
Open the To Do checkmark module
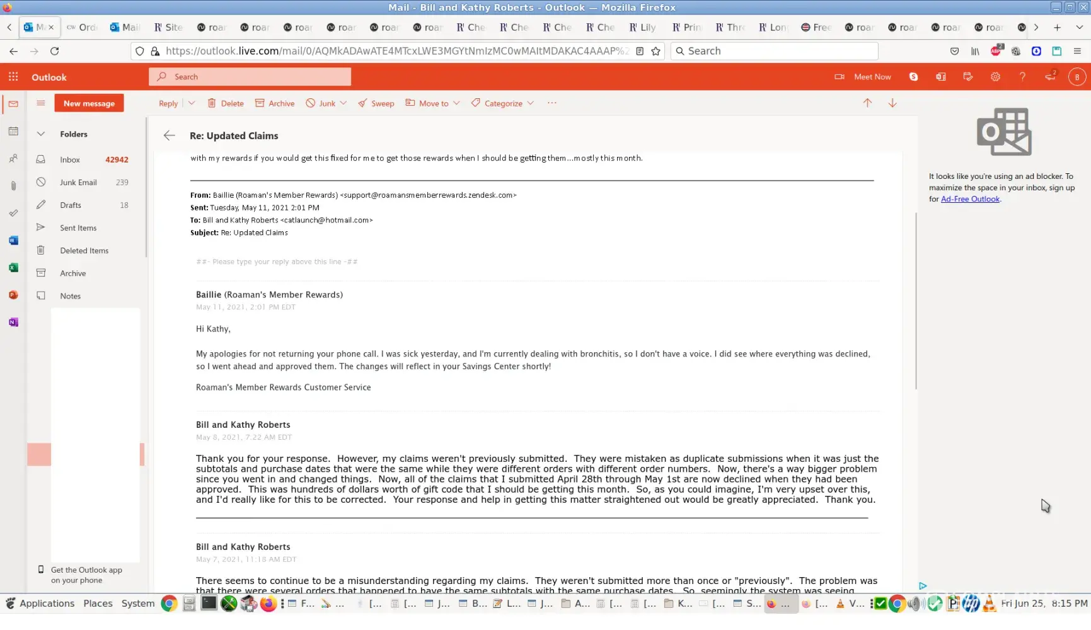[x=13, y=213]
